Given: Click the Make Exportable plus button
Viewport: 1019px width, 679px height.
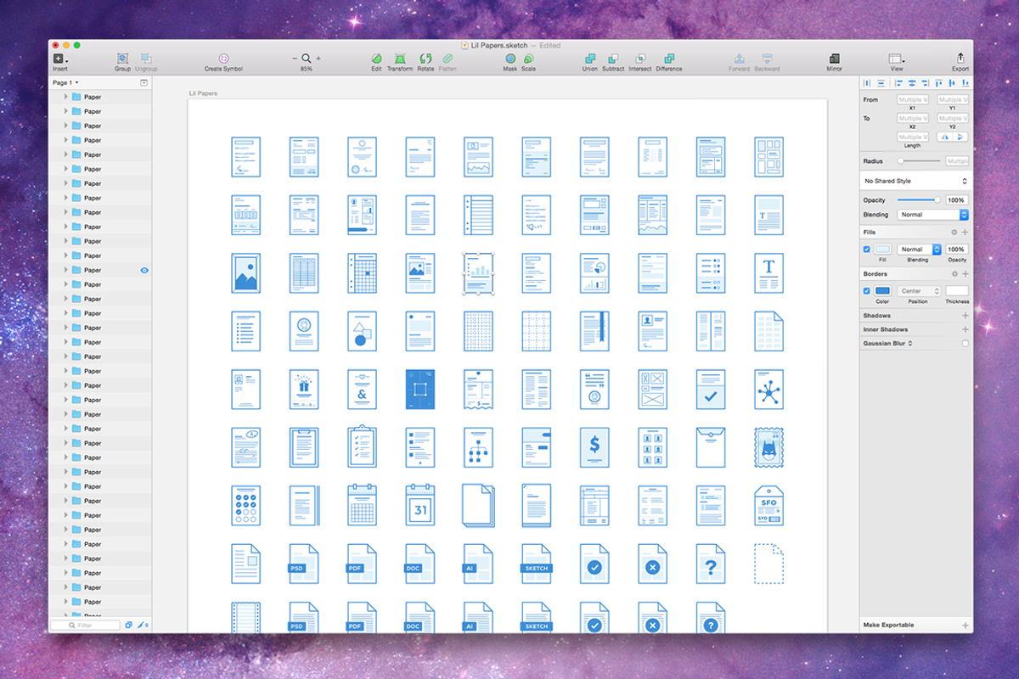Looking at the screenshot, I should (965, 625).
